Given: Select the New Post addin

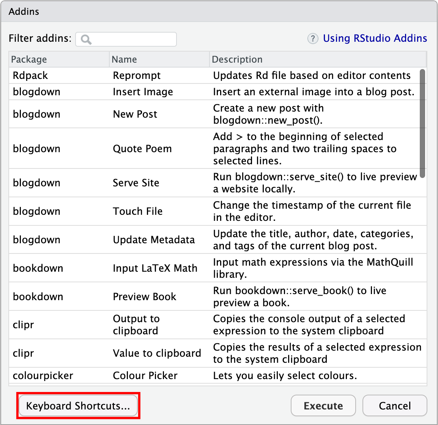Looking at the screenshot, I should point(135,114).
